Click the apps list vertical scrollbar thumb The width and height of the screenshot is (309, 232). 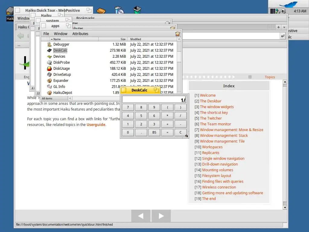[179, 57]
